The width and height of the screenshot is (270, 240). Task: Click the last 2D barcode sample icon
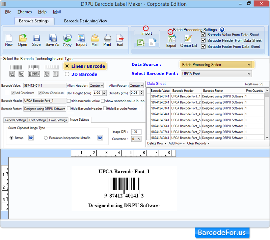(56, 74)
